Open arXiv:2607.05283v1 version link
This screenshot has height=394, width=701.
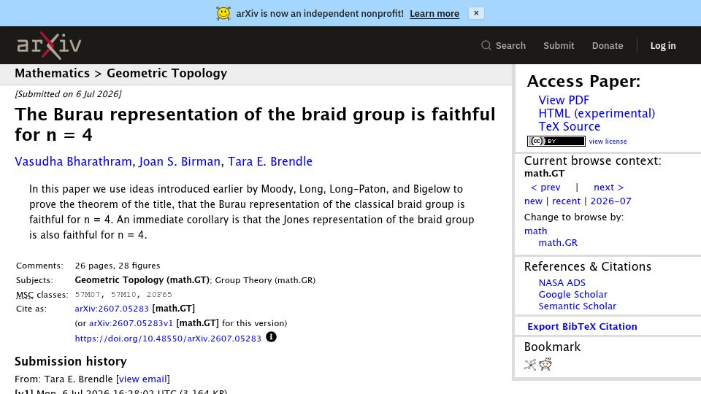(x=131, y=323)
